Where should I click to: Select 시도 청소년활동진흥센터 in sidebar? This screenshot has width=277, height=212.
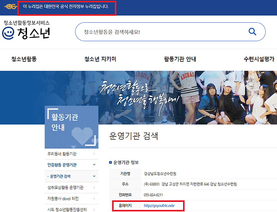67,209
